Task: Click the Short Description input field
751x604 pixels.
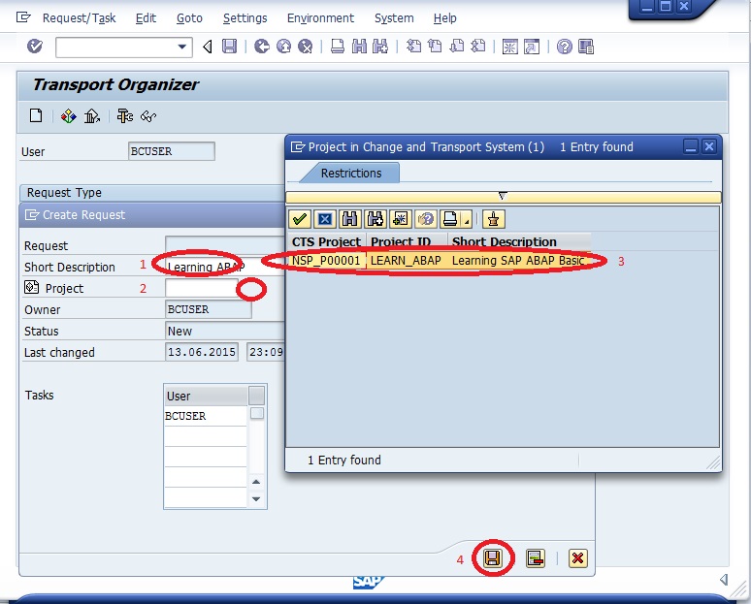Action: click(x=225, y=267)
